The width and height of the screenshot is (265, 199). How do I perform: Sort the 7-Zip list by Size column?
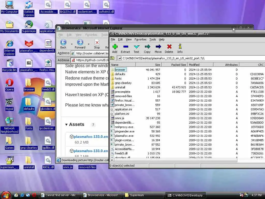coord(149,65)
